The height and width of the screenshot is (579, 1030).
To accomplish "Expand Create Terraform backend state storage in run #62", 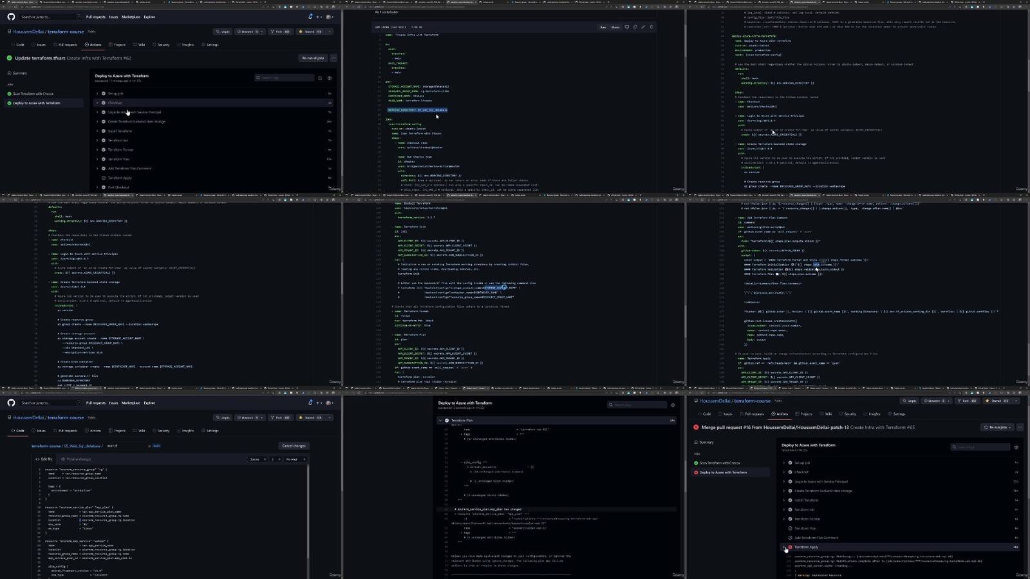I will (x=97, y=122).
